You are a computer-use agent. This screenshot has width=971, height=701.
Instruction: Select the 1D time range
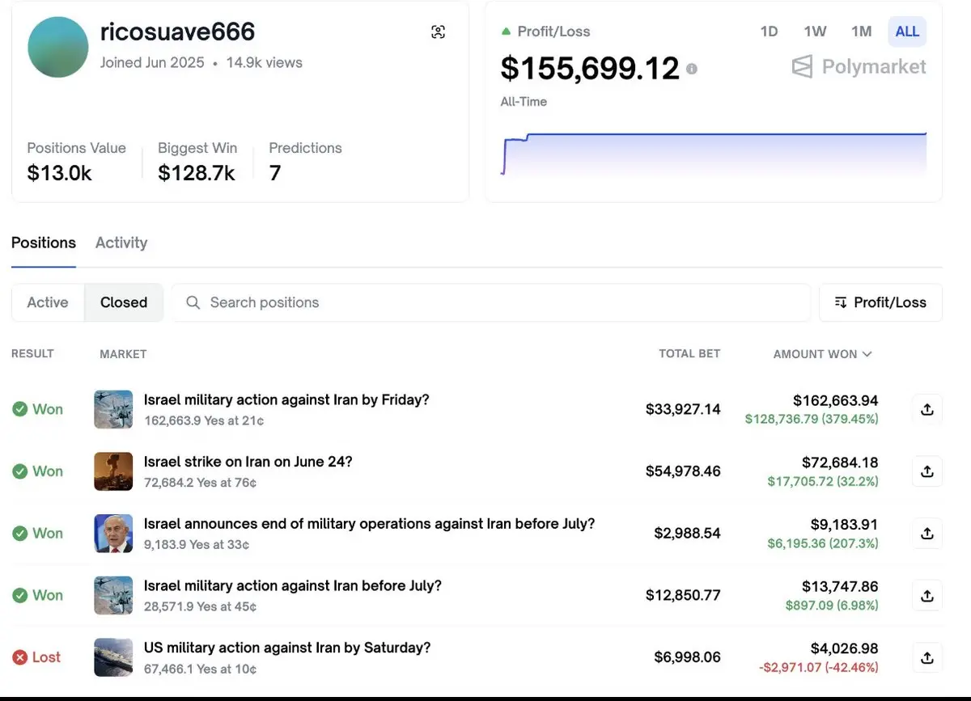769,32
